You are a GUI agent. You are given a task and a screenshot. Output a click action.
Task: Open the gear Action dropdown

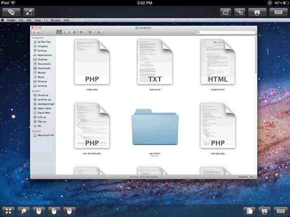tap(82, 32)
